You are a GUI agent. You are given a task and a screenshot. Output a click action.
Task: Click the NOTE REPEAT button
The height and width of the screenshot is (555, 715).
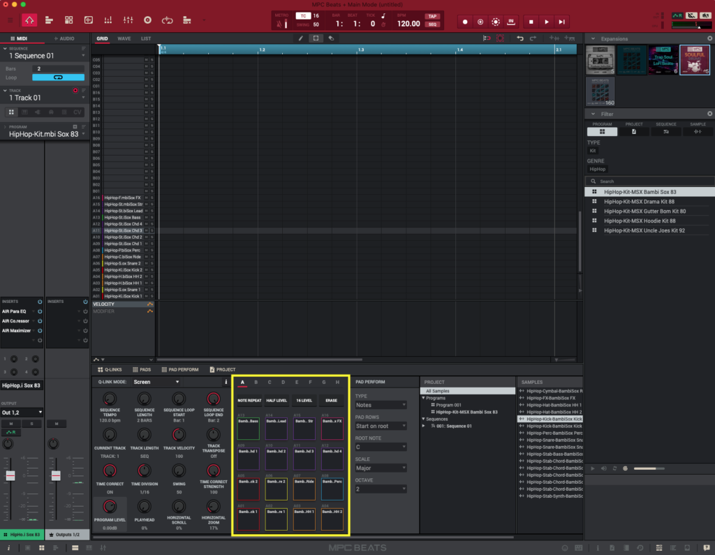(249, 401)
